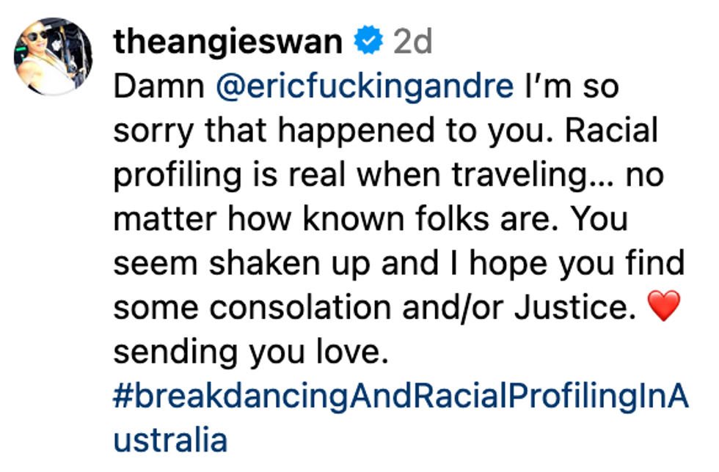
Task: Click the theangieswan username
Action: (228, 43)
